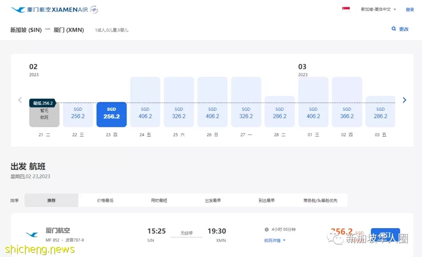Go to next dates with right arrow
The image size is (422, 257).
point(404,100)
